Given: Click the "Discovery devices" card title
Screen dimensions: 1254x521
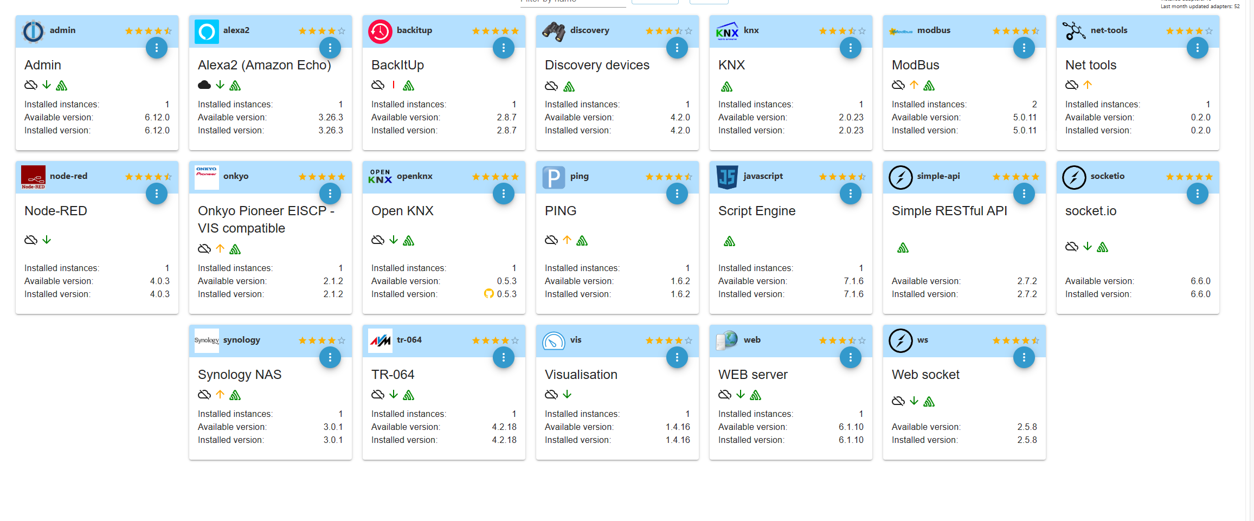Looking at the screenshot, I should 597,65.
